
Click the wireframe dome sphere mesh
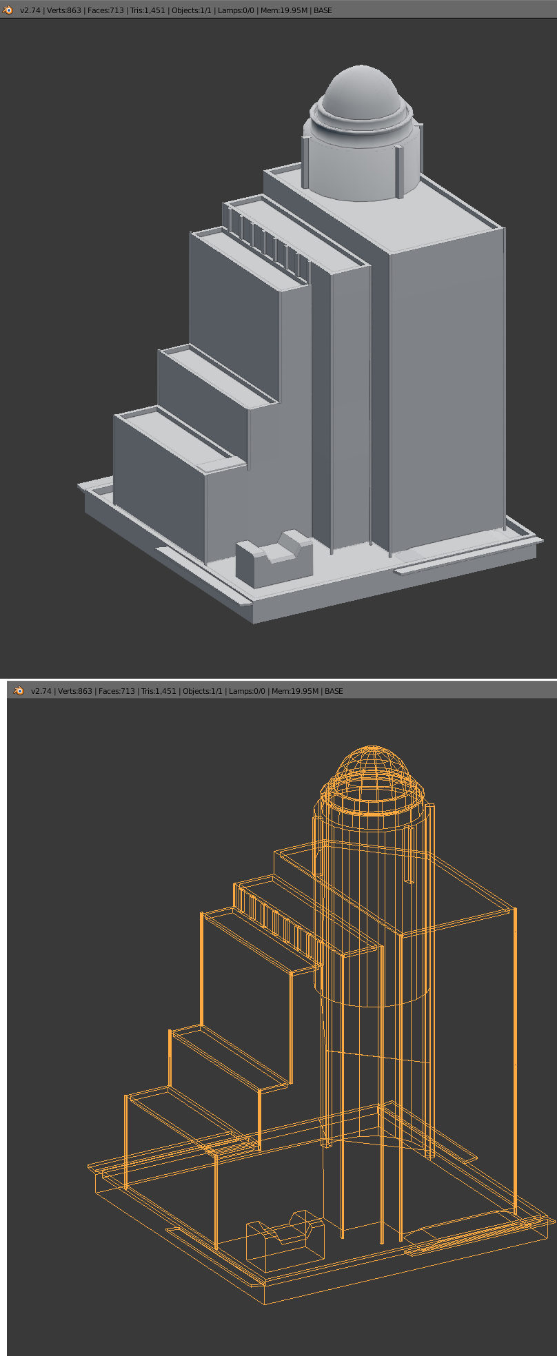[x=372, y=767]
